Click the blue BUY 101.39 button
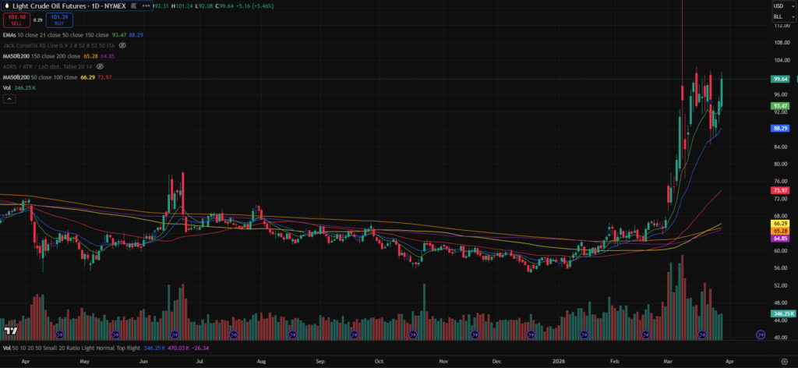The height and width of the screenshot is (368, 798). tap(57, 19)
